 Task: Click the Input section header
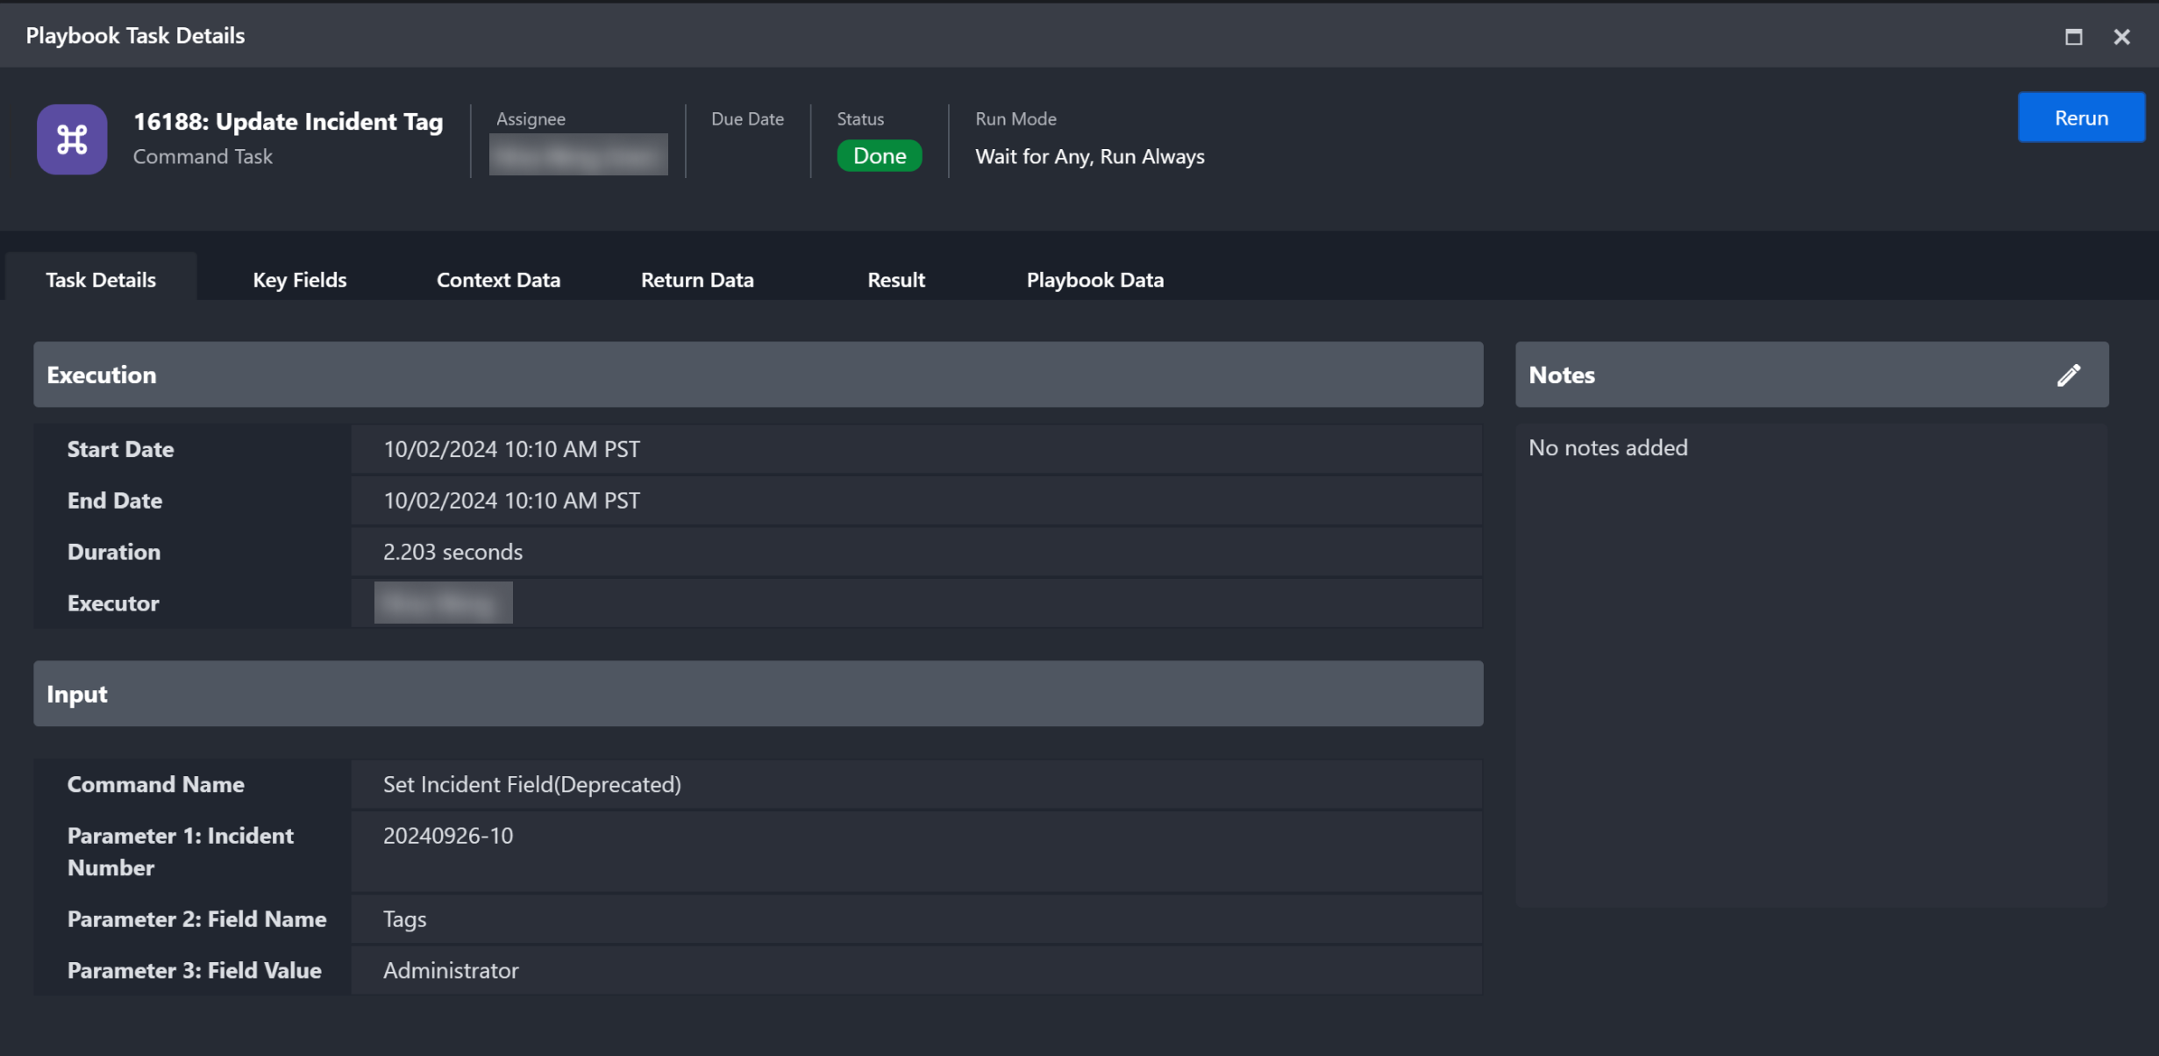(x=758, y=694)
